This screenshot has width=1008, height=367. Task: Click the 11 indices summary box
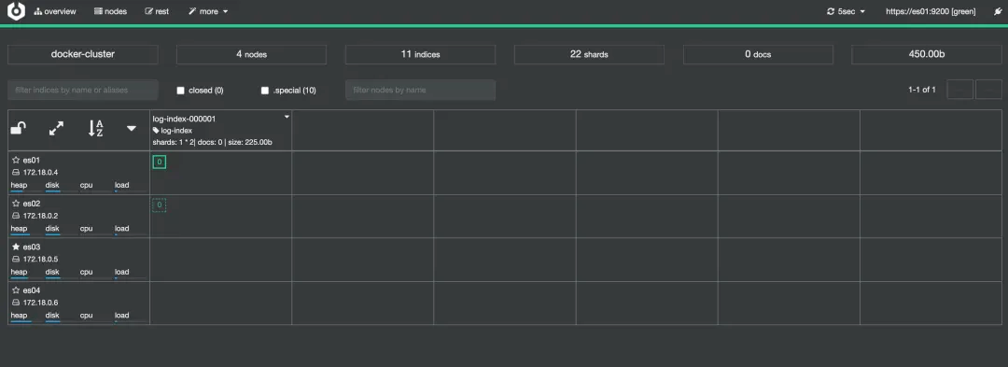click(x=420, y=55)
